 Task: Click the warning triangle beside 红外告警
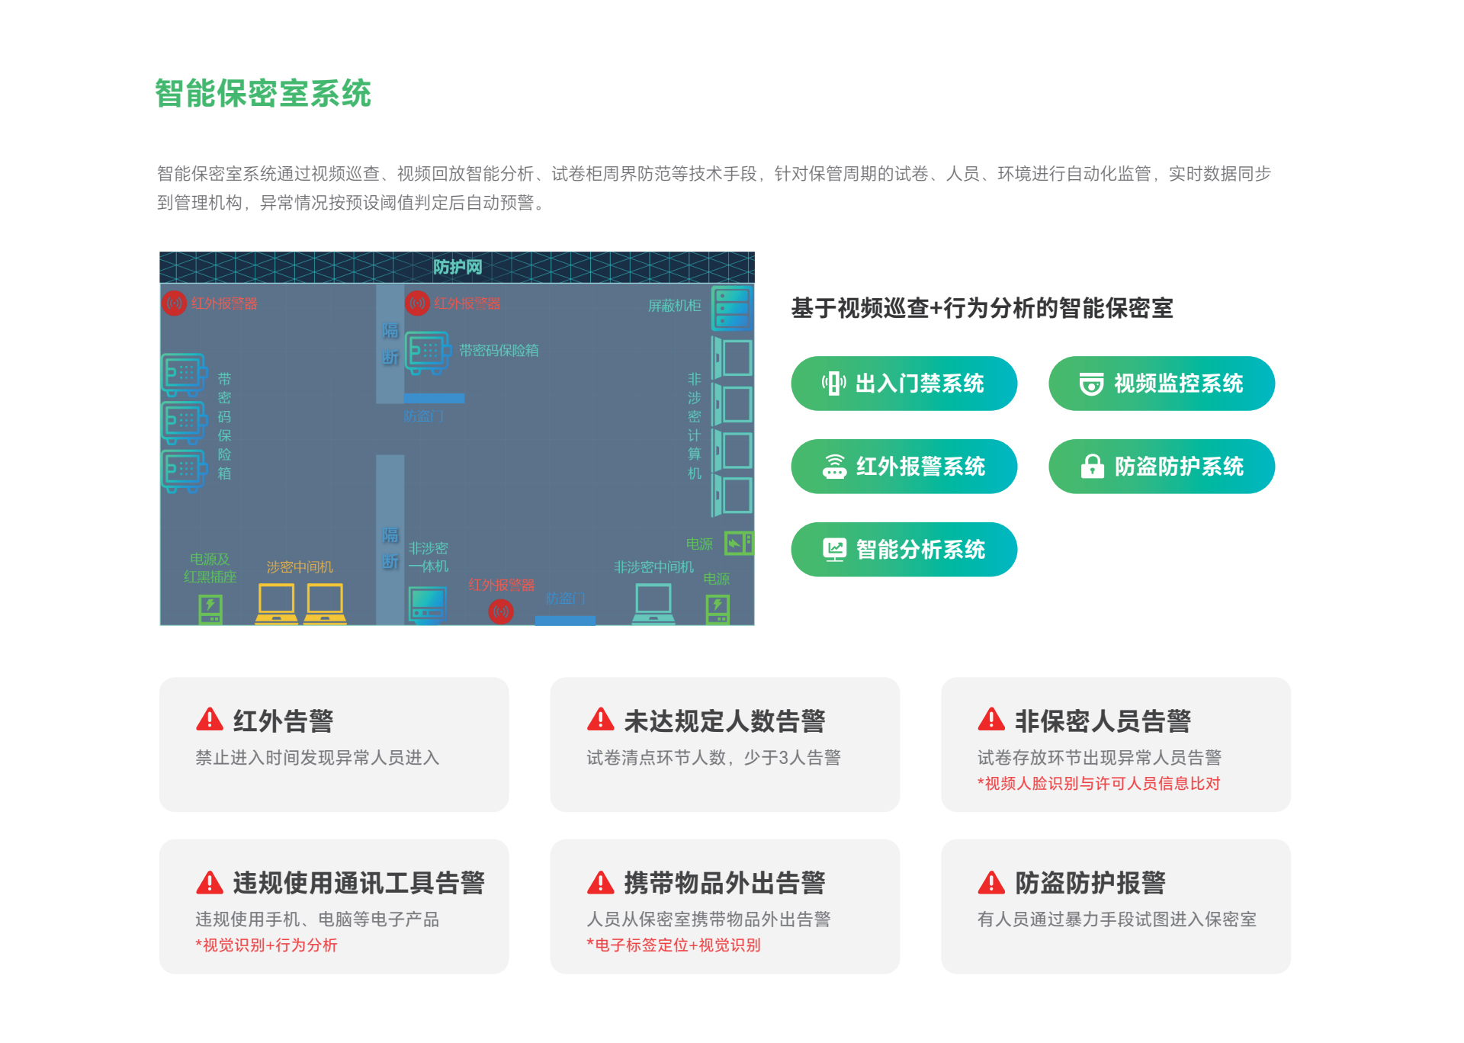click(x=210, y=719)
